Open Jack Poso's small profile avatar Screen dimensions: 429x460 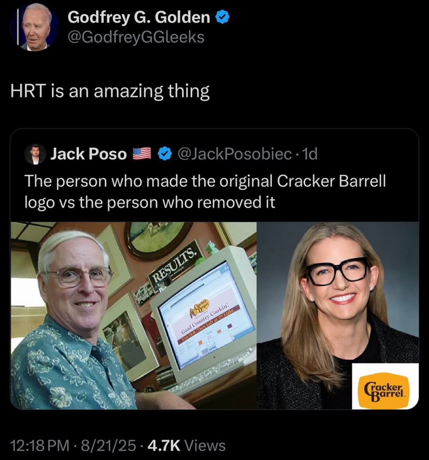(35, 154)
